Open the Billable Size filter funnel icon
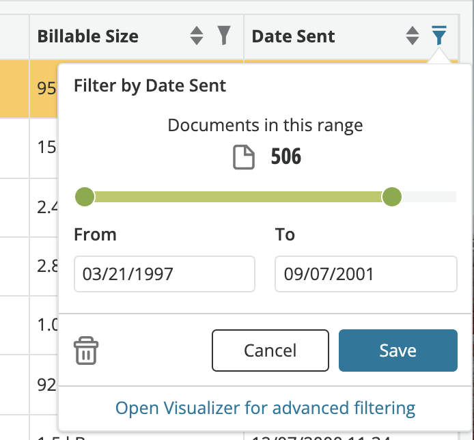The image size is (474, 440). tap(224, 36)
